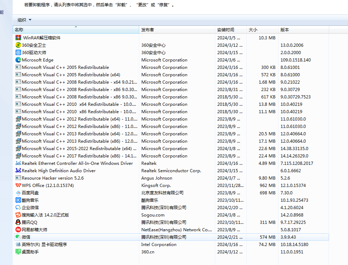Viewport: 348px width, 265px height.
Task: Sort list by 大小 column header
Action: (x=262, y=30)
